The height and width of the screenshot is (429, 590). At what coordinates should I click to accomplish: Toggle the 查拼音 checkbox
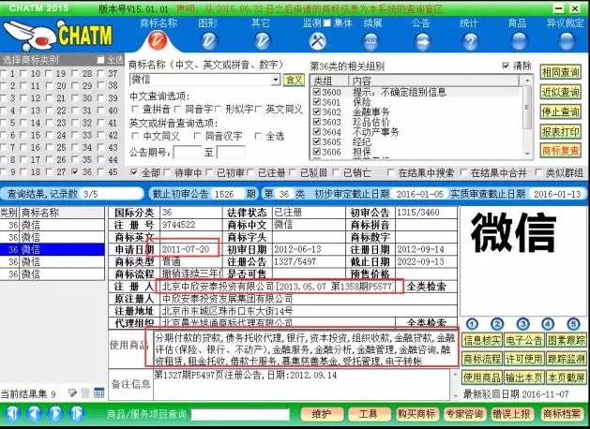[136, 110]
